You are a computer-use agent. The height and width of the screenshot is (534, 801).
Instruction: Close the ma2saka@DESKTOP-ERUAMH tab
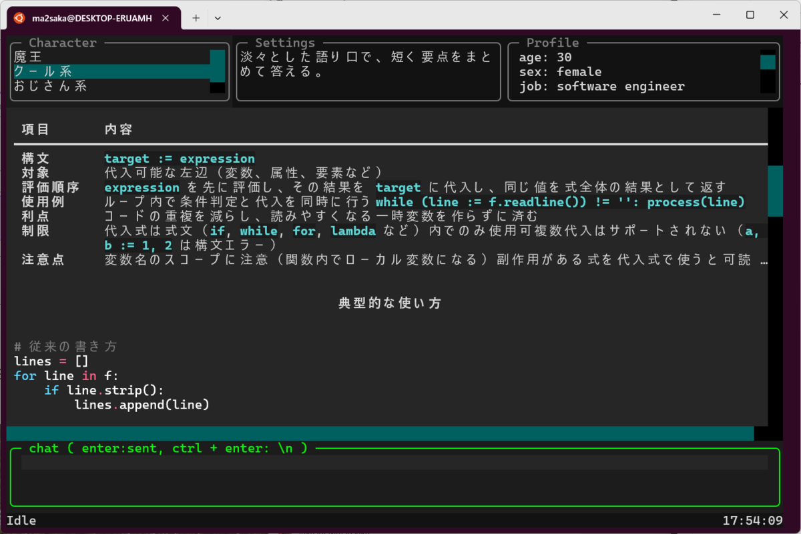[167, 18]
